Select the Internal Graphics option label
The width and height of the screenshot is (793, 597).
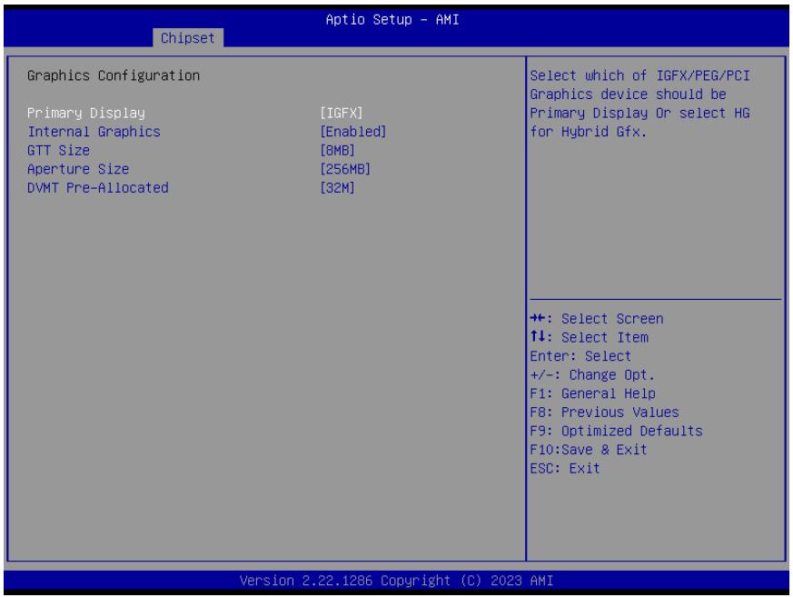(94, 132)
